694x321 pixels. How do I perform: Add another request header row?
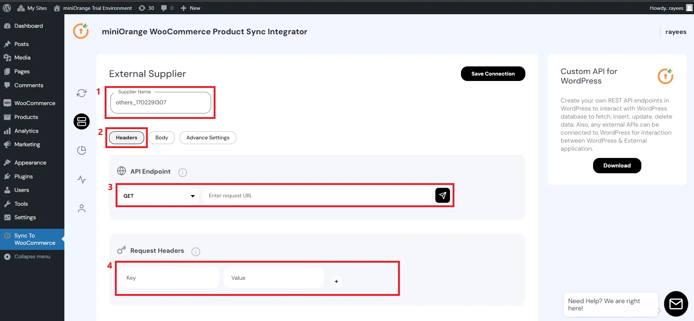(336, 282)
